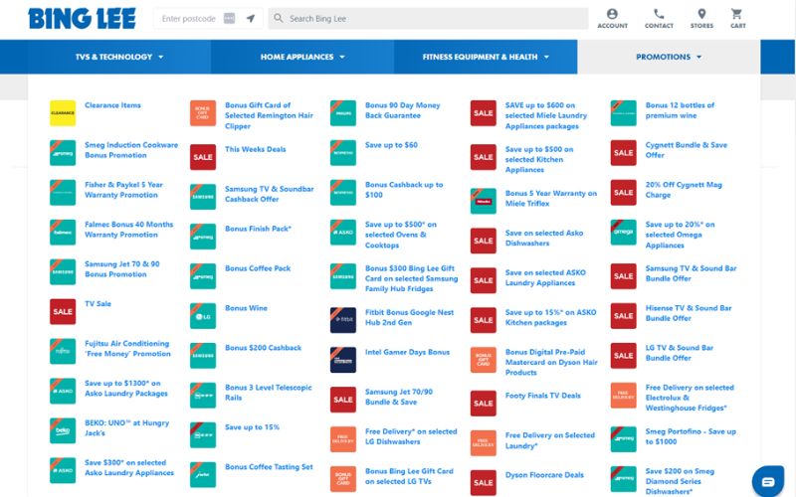This screenshot has width=796, height=497.
Task: Click Miele icon for Triflex warranty
Action: pyautogui.click(x=483, y=201)
